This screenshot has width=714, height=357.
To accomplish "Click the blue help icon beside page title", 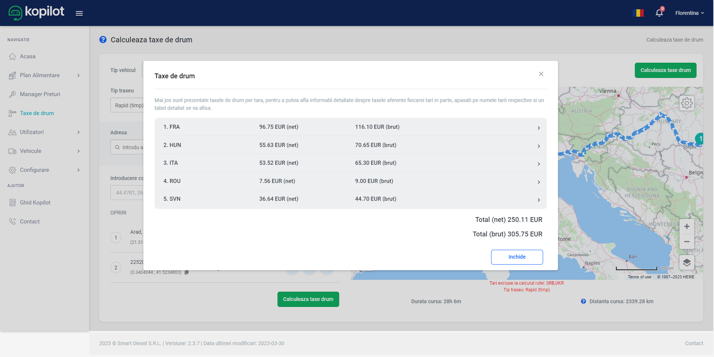I will pyautogui.click(x=103, y=40).
